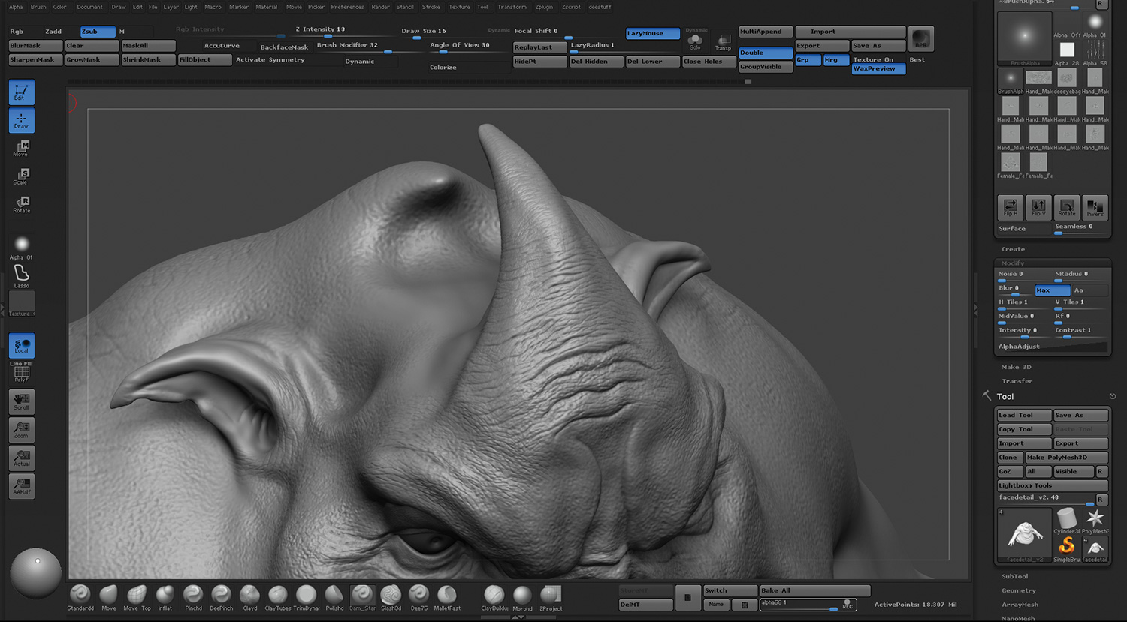
Task: Switch to the Scale transform icon
Action: coord(21,176)
